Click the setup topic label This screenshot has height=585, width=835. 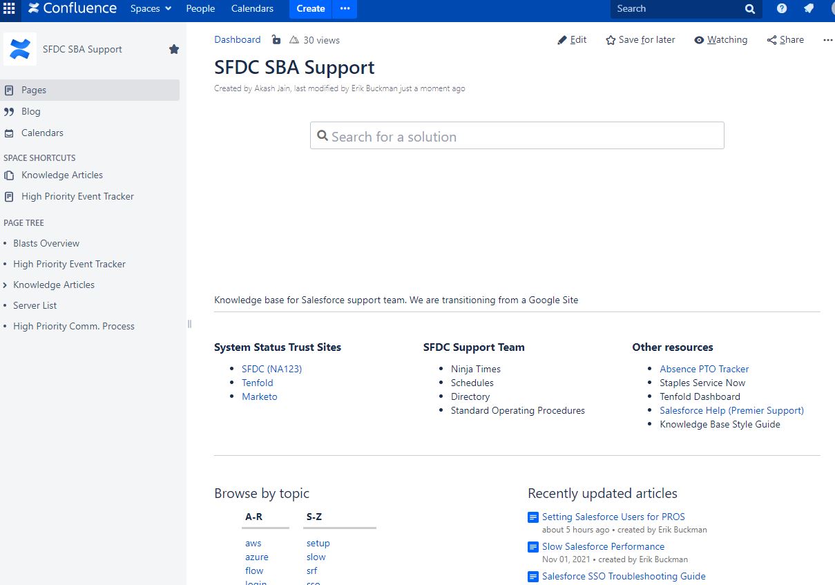[x=318, y=543]
